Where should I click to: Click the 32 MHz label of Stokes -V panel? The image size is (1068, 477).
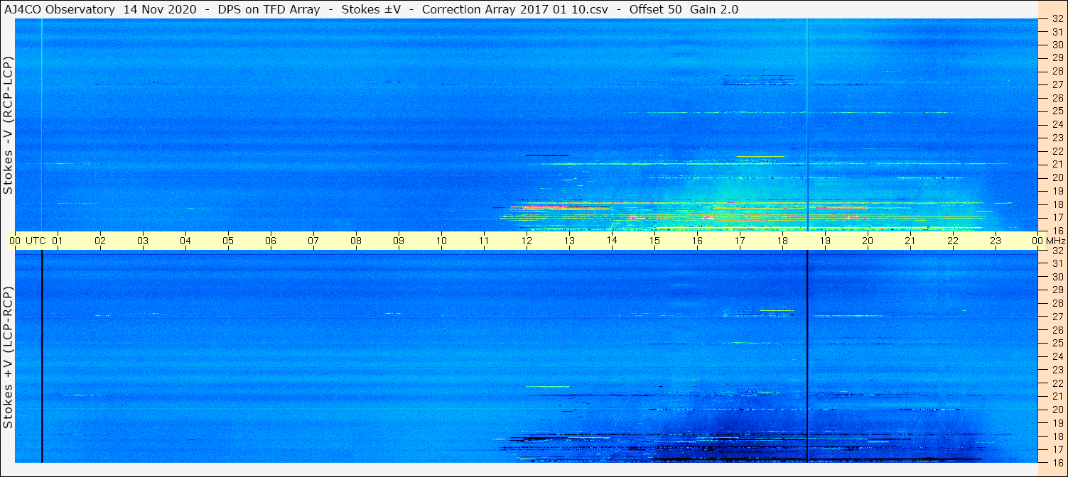pyautogui.click(x=1057, y=18)
